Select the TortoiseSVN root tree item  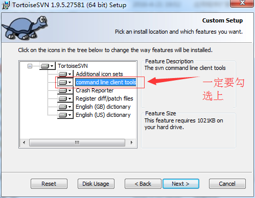(73, 66)
